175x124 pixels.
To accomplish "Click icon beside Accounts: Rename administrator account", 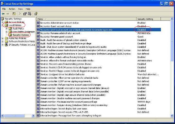I will pyautogui.click(x=38, y=33).
